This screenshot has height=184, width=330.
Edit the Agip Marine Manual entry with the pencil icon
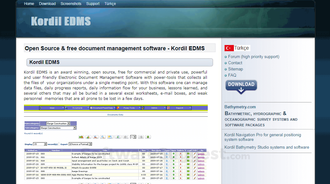194,175
